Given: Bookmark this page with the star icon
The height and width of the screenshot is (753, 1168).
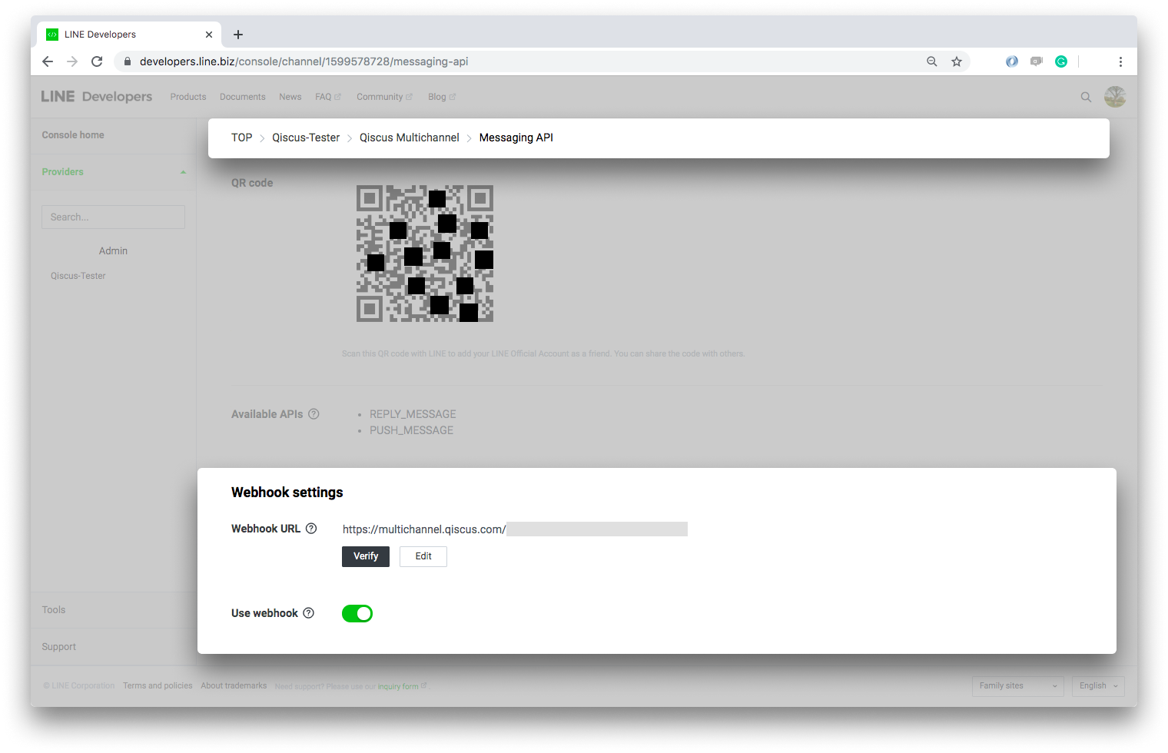Looking at the screenshot, I should (x=957, y=61).
